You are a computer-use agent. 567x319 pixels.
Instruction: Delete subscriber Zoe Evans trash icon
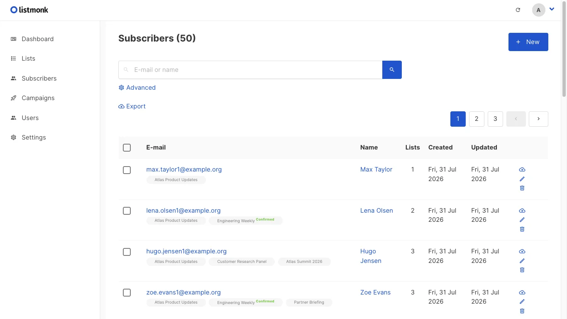522,311
